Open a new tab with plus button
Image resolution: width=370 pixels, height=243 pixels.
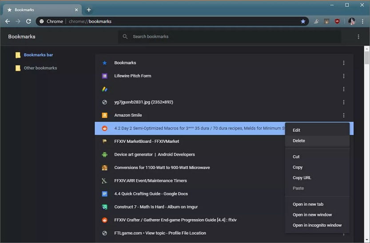click(89, 10)
